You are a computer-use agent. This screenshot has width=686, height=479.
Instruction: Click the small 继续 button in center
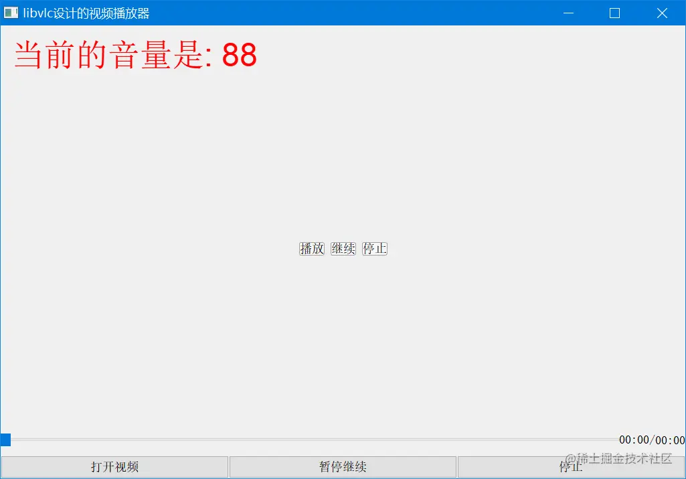coord(343,248)
